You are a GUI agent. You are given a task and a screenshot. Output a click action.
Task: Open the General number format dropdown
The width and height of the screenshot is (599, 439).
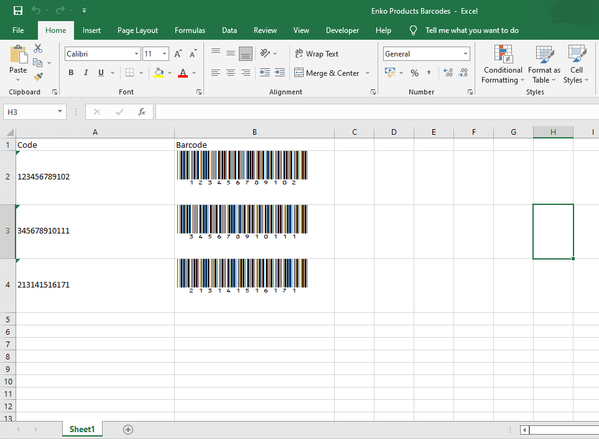tap(466, 54)
